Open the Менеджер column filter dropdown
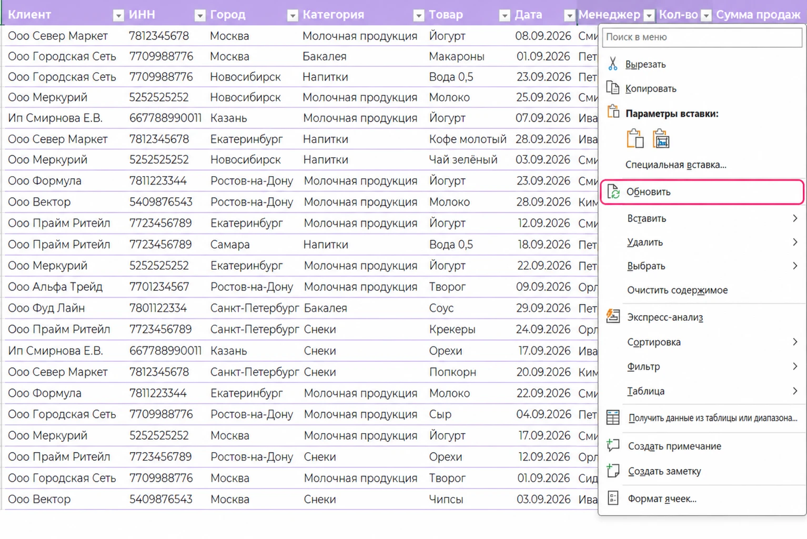The width and height of the screenshot is (807, 539). [x=649, y=15]
